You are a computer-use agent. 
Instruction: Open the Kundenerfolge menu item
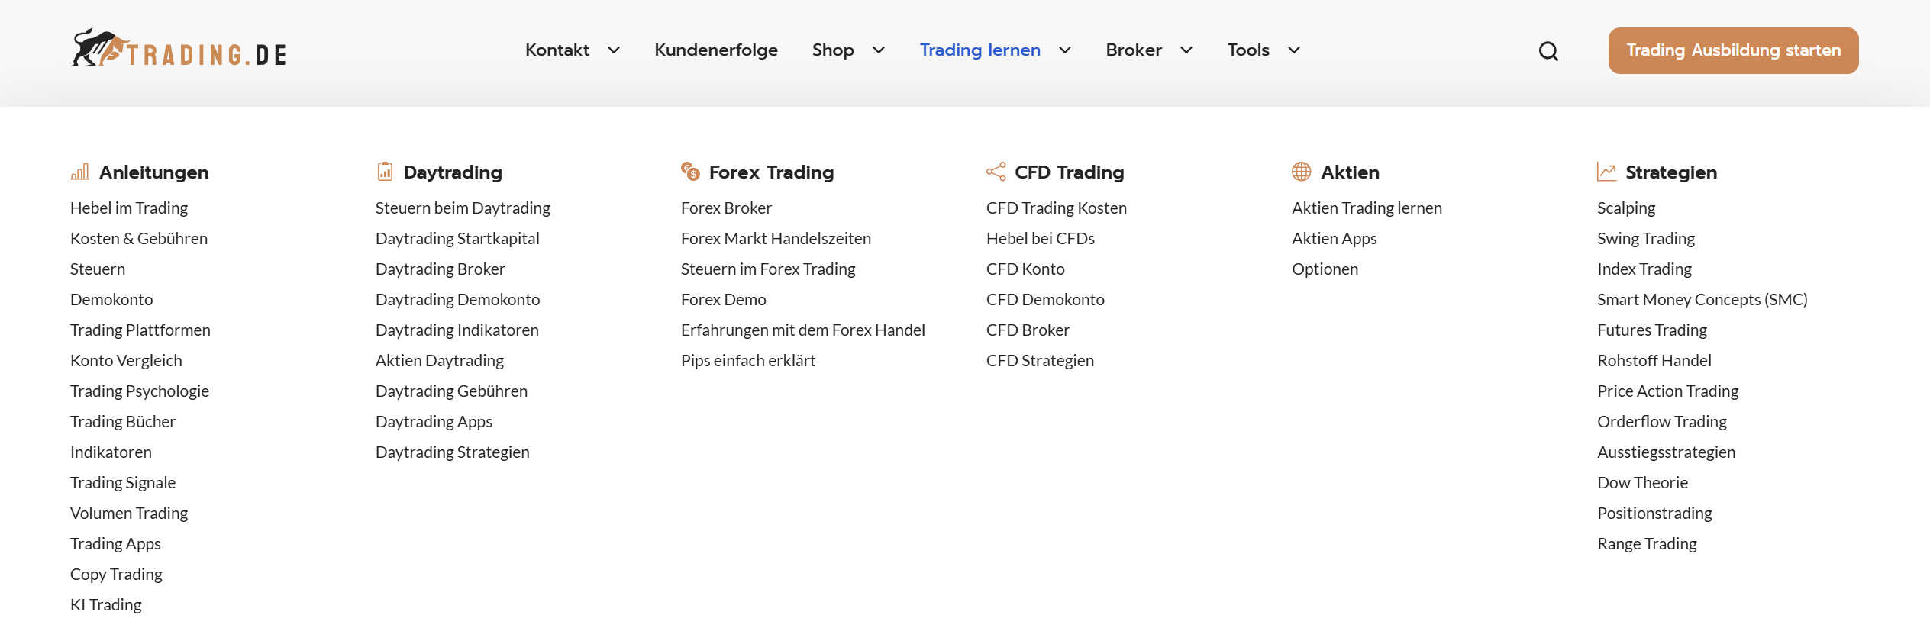[716, 50]
